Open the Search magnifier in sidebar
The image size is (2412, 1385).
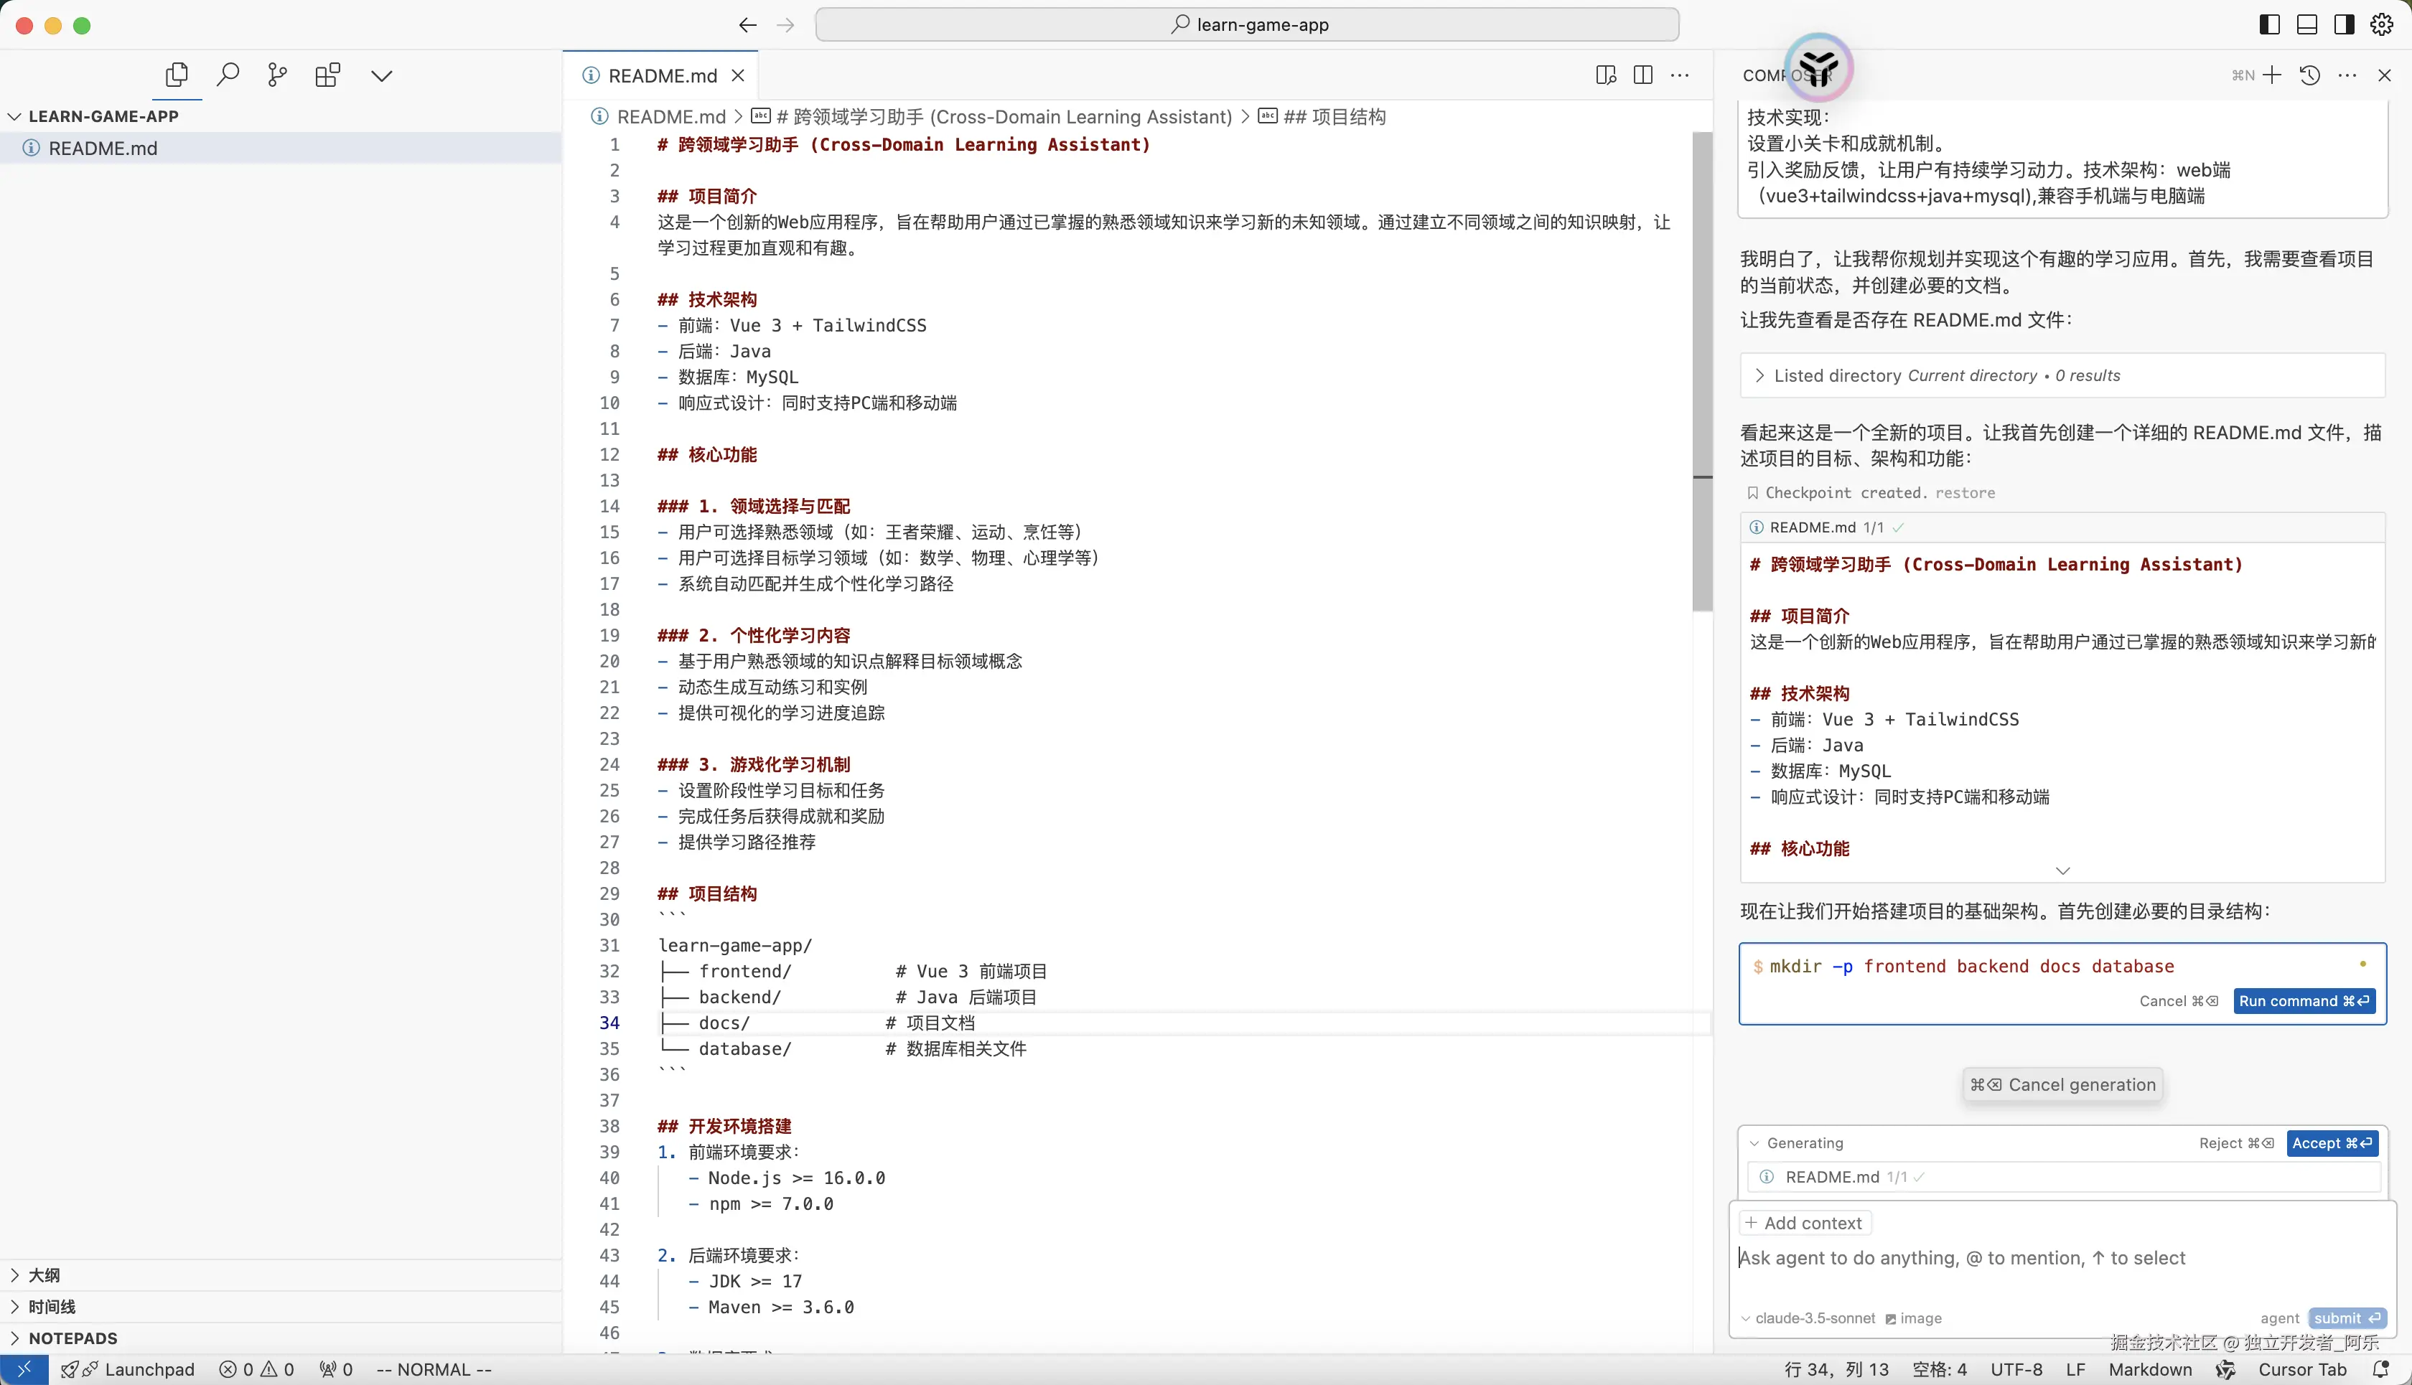pos(228,75)
